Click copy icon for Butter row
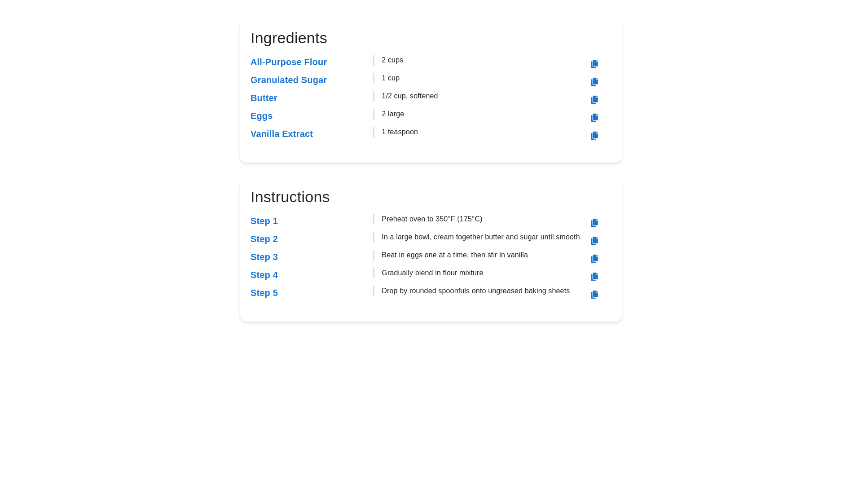 click(594, 100)
